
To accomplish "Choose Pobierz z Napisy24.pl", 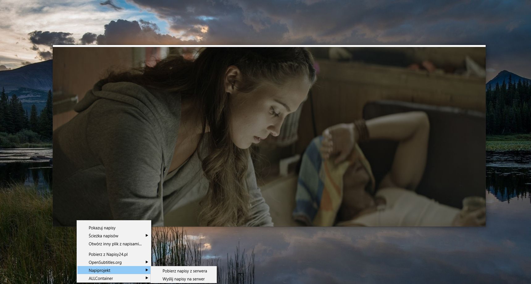I will 114,254.
